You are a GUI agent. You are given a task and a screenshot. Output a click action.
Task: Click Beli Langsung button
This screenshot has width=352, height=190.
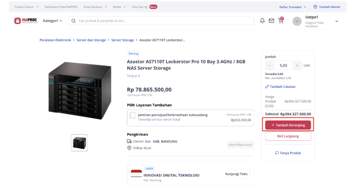(288, 136)
